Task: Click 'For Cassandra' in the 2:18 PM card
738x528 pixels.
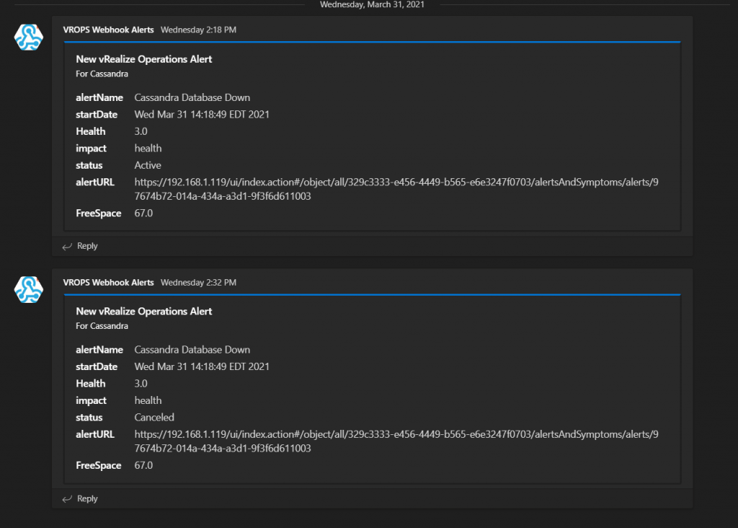Action: pos(102,74)
